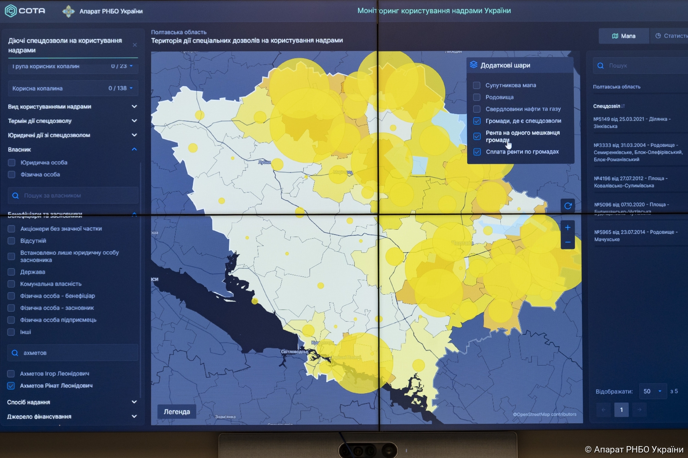
Task: Click the OpenStreetMap contributors attribution
Action: point(544,414)
